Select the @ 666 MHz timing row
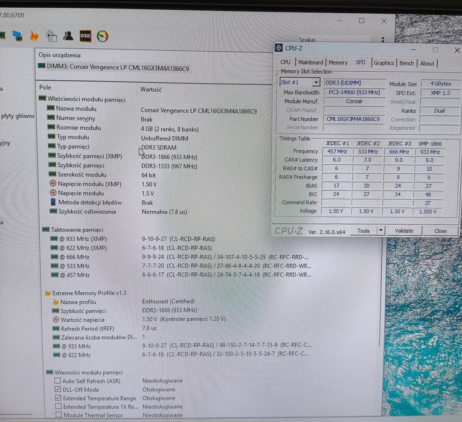462x422 pixels. tap(180, 257)
